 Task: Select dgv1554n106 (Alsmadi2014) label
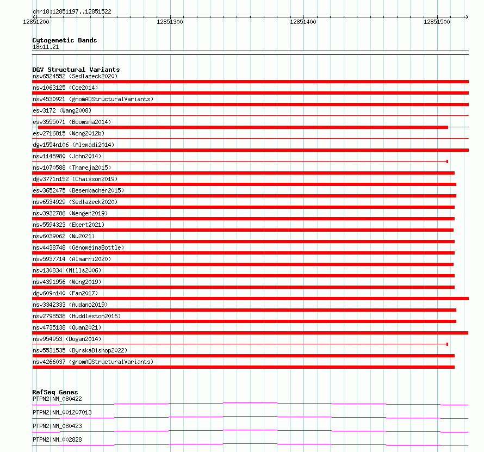point(73,145)
